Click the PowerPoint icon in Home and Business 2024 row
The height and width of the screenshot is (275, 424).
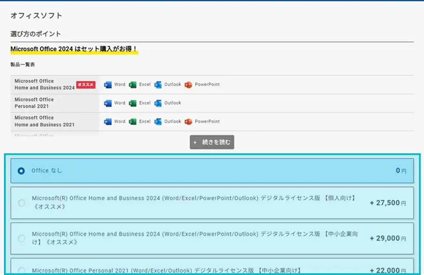coord(189,85)
